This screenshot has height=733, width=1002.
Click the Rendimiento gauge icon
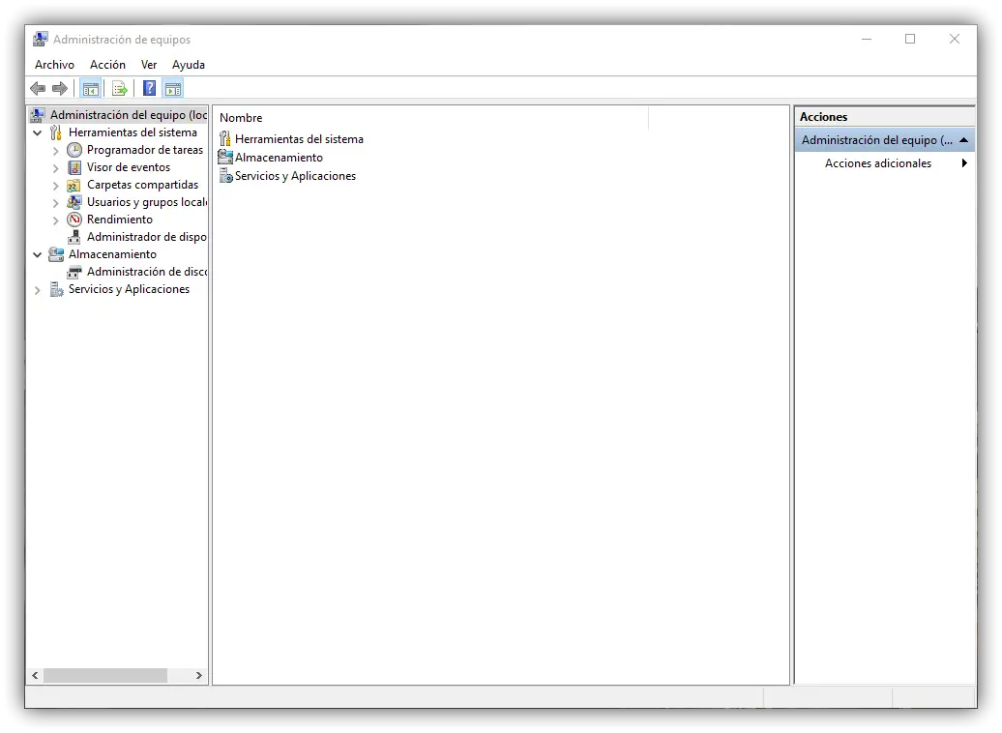click(x=74, y=220)
